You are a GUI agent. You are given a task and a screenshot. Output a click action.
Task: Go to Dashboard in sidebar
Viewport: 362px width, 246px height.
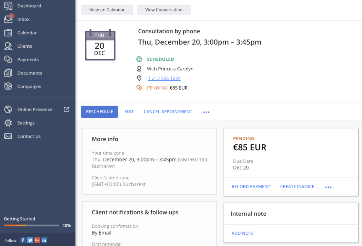point(29,6)
